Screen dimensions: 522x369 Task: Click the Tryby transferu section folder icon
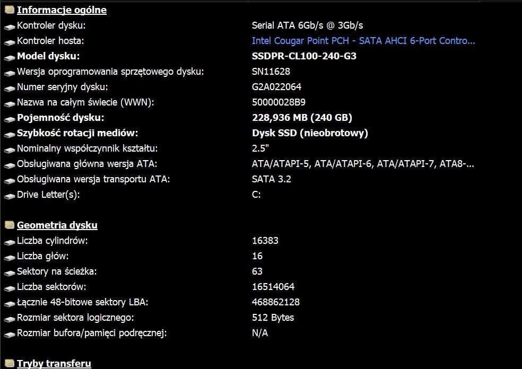pyautogui.click(x=9, y=364)
